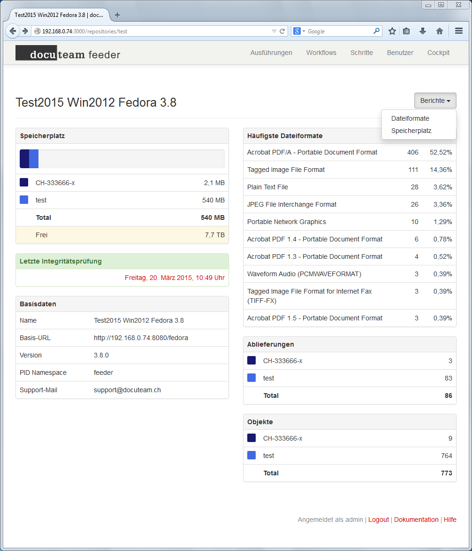The image size is (472, 551).
Task: Click the test objects count 764
Action: [x=446, y=456]
